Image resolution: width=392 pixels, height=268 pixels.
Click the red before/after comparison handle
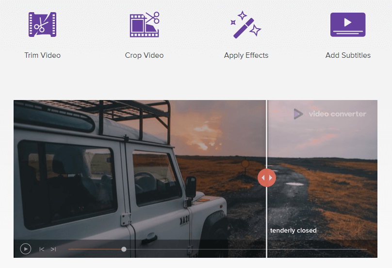(x=267, y=178)
